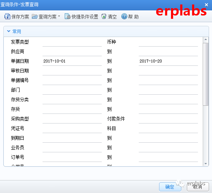The height and width of the screenshot is (193, 212).
Task: Select the 单据日期 start date field
Action: [x=72, y=61]
